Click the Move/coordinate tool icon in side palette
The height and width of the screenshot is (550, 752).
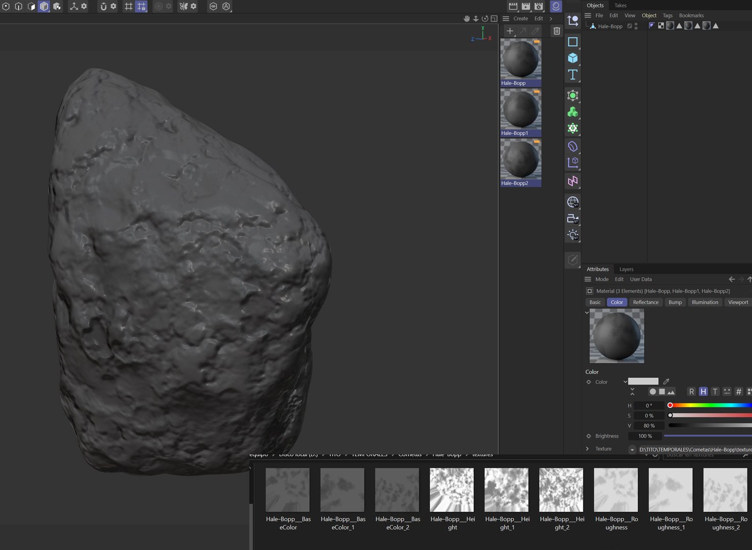point(573,21)
